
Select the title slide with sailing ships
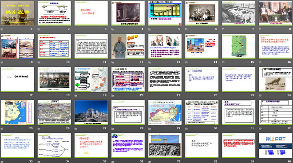pos(17,13)
